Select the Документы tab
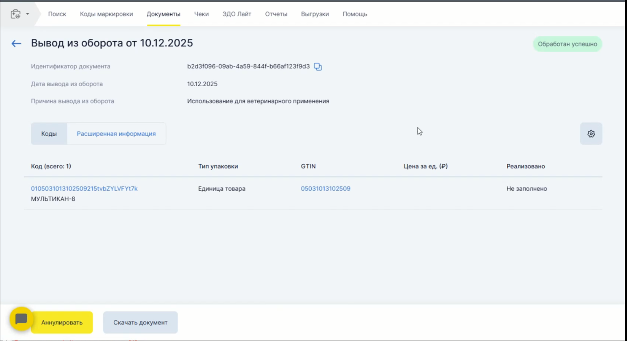 pyautogui.click(x=163, y=14)
